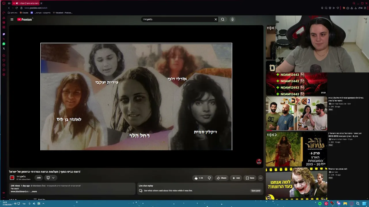Open the בלאקבירד channel avatar
The height and width of the screenshot is (207, 369).
12,178
